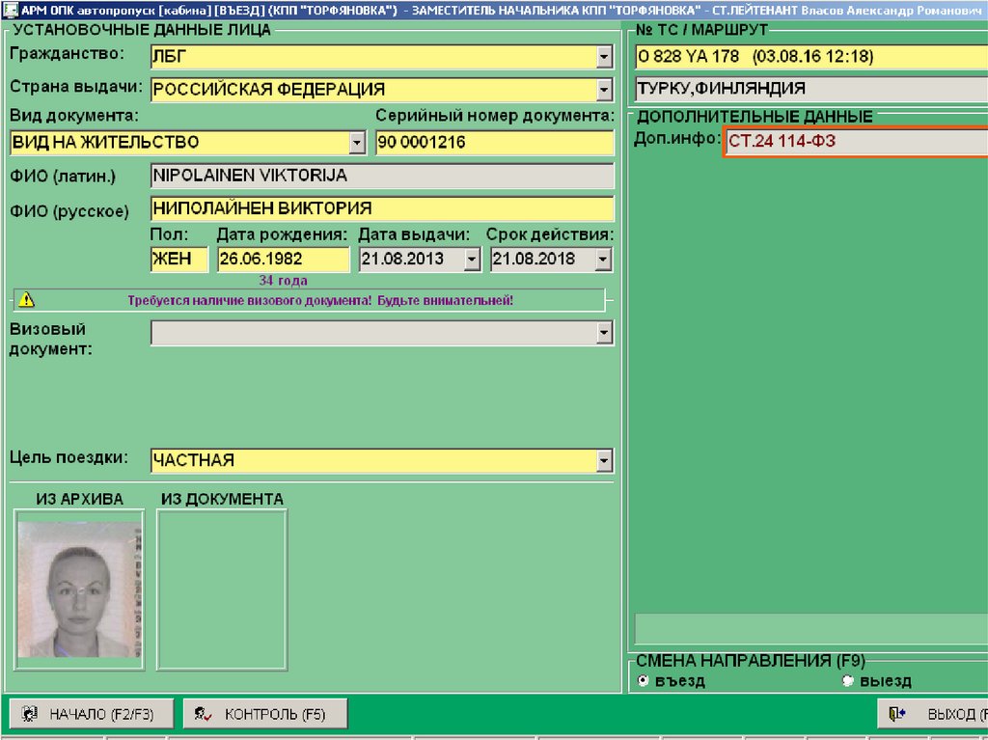
Task: Click the Доп.инфо field with СТ.24 114-ФЗ
Action: [855, 142]
